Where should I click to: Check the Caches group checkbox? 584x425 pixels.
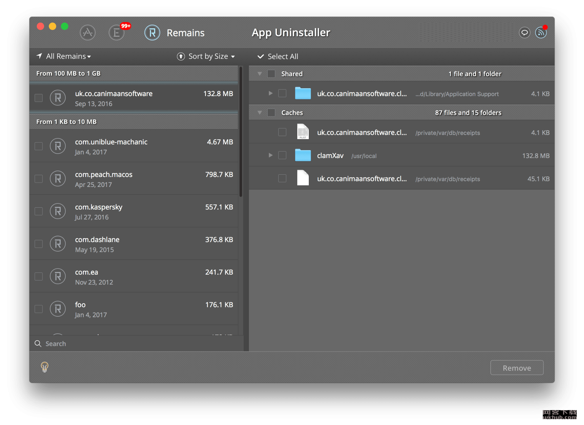tap(271, 112)
